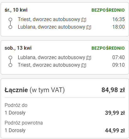
Task: Click outbound trip departure stop circle
Action: click(10, 19)
